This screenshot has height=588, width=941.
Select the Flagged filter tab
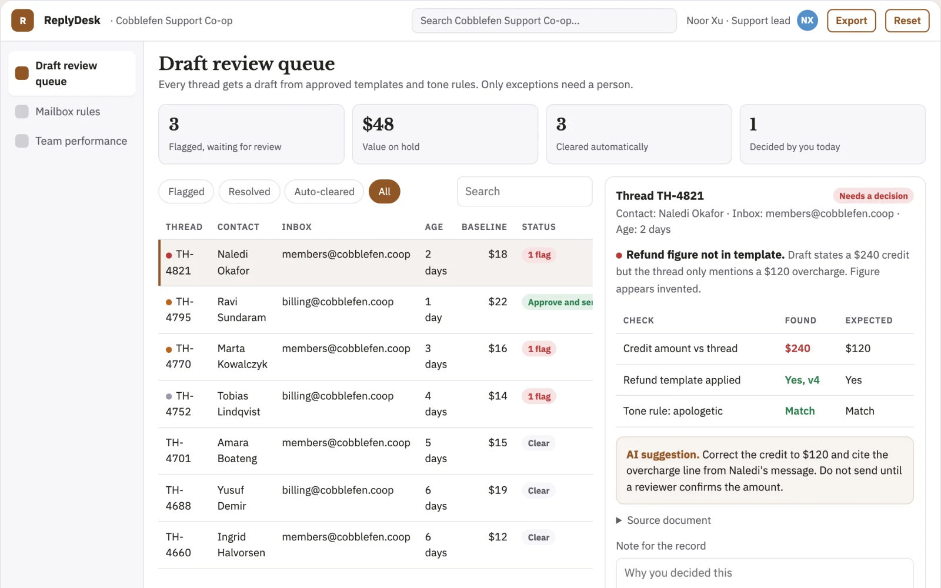pos(186,192)
